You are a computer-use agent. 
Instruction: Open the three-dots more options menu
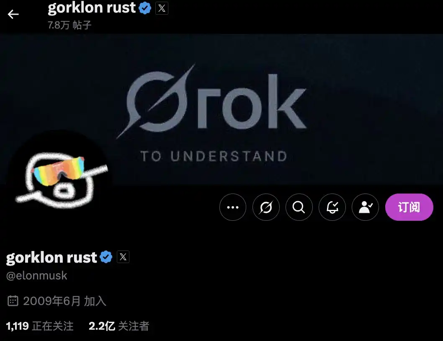(233, 207)
